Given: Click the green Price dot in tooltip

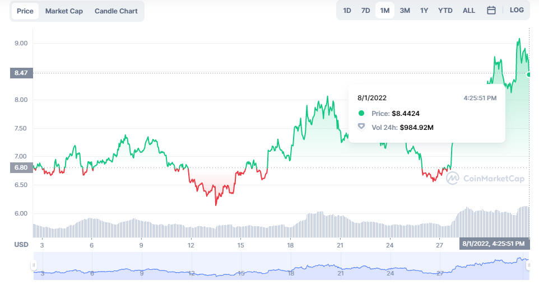Looking at the screenshot, I should pyautogui.click(x=361, y=113).
